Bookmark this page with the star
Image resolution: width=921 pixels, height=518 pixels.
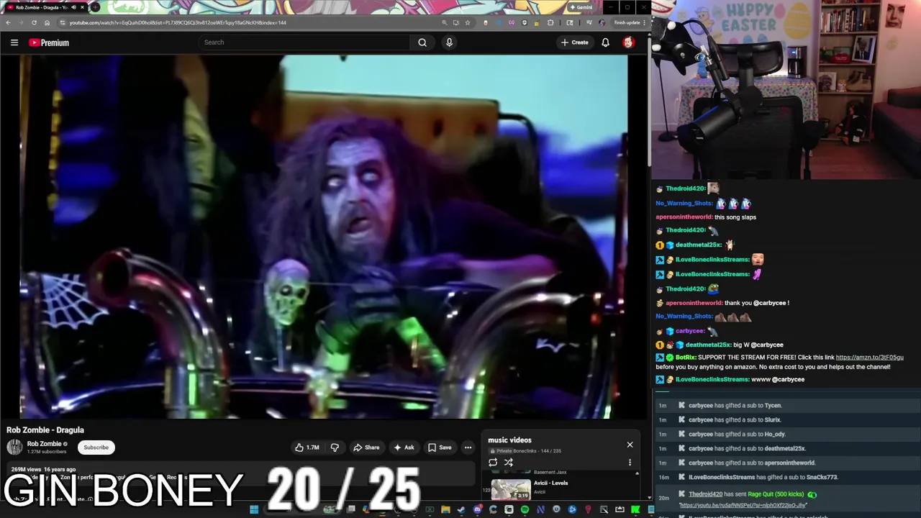point(468,22)
